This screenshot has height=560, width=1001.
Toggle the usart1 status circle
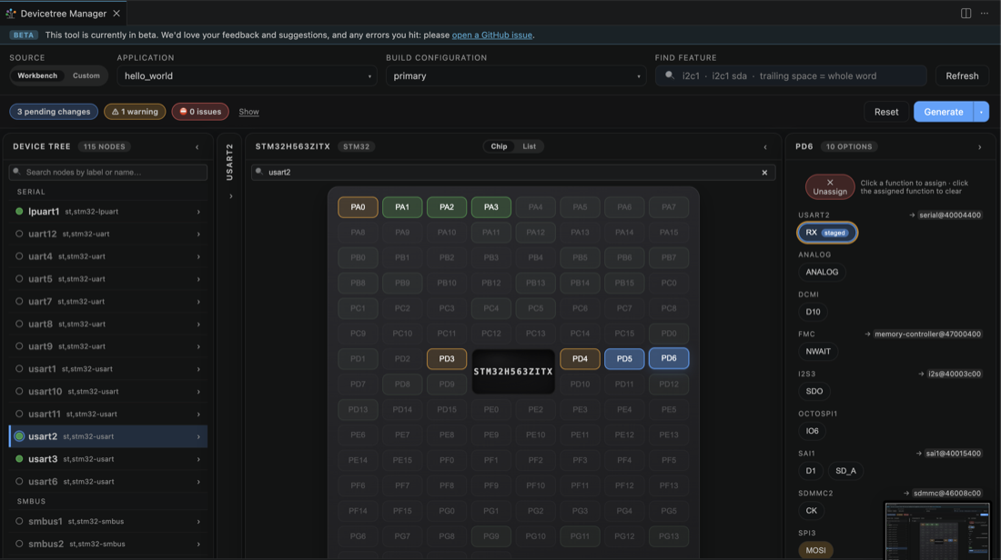(x=19, y=369)
